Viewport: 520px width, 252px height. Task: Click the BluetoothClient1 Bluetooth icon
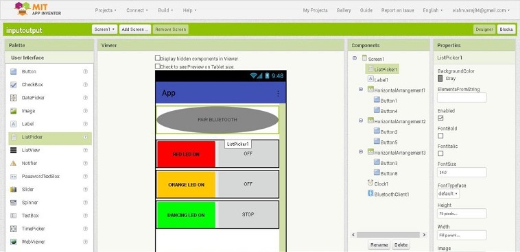[370, 193]
